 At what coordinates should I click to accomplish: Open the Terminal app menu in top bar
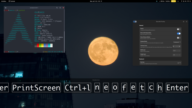(x=11, y=1)
